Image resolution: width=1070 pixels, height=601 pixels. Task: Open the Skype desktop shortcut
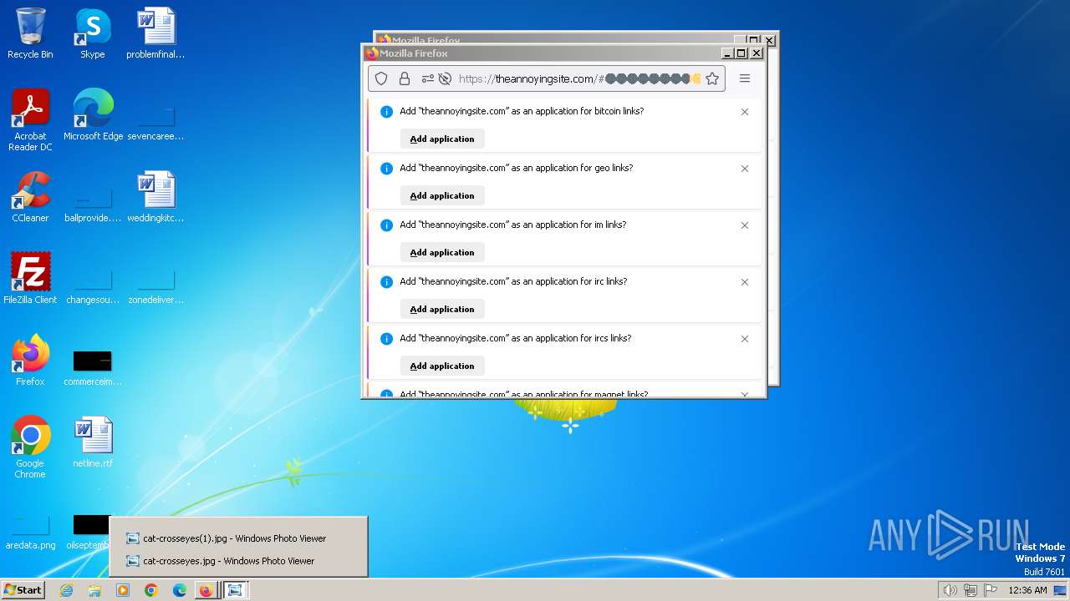[93, 34]
